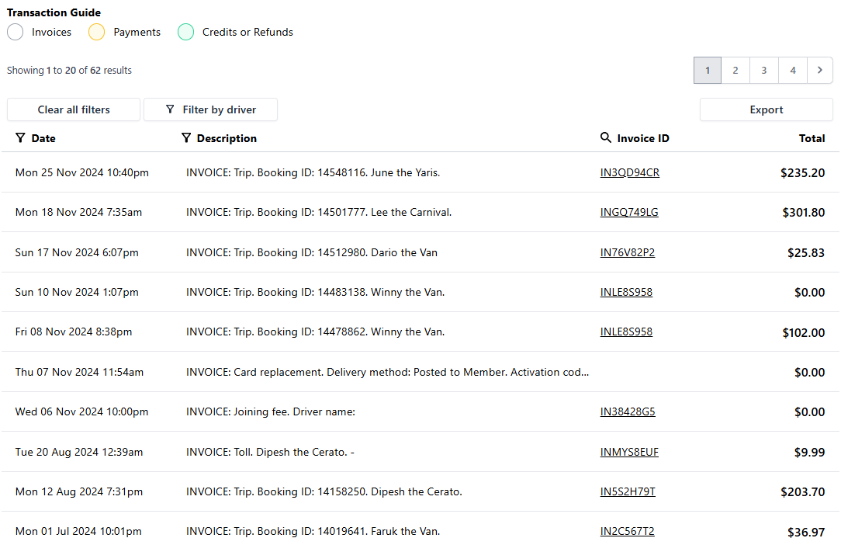Click the search icon beside Invoice ID header
The image size is (841, 545).
606,137
